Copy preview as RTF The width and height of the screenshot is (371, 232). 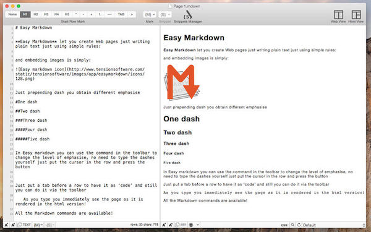pos(181,225)
